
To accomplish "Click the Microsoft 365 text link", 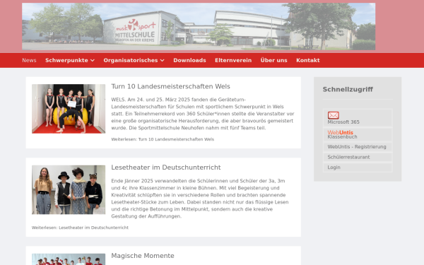I will coord(343,122).
